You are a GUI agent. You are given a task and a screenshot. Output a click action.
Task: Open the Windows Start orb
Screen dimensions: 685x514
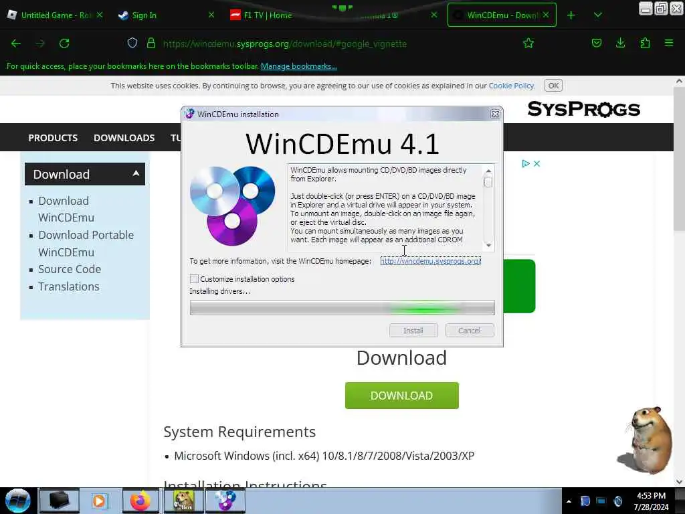point(17,501)
